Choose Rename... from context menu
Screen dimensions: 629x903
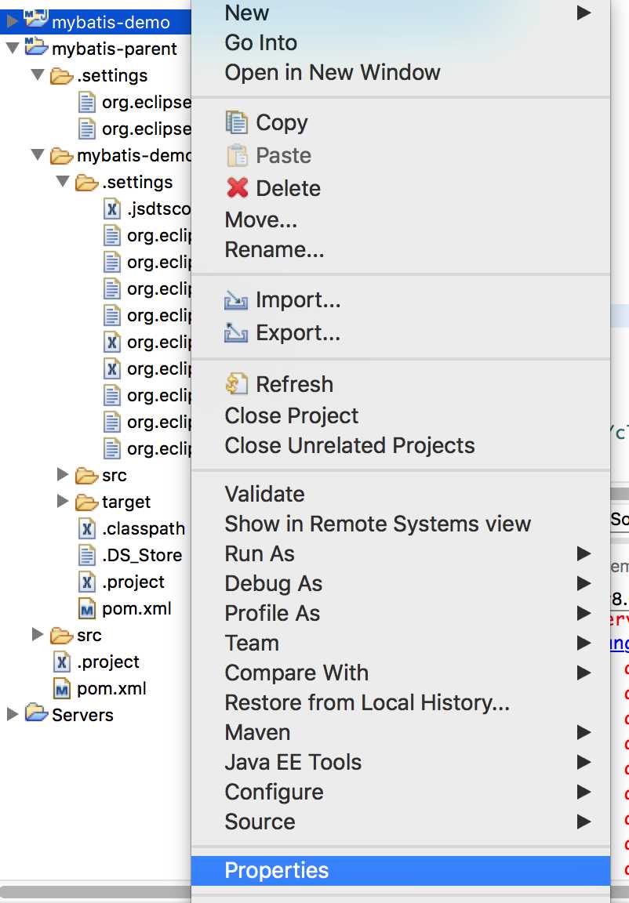[x=401, y=250]
